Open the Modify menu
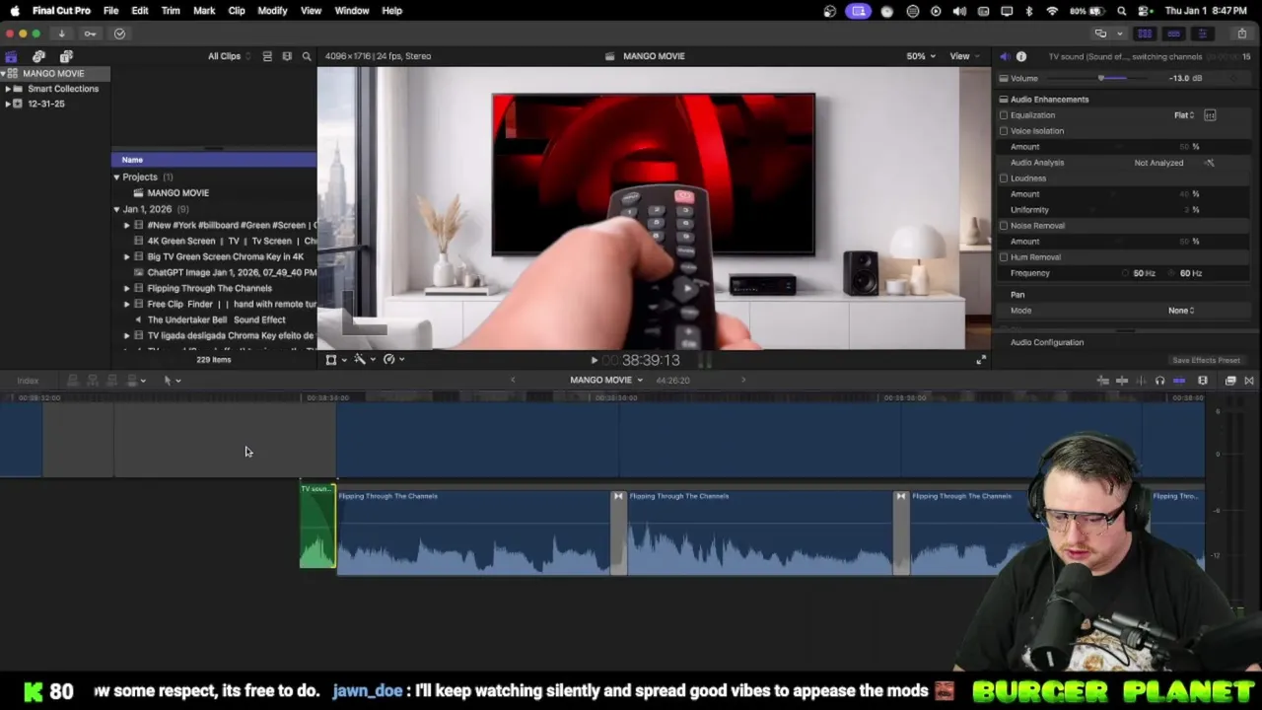The height and width of the screenshot is (710, 1262). pos(272,11)
